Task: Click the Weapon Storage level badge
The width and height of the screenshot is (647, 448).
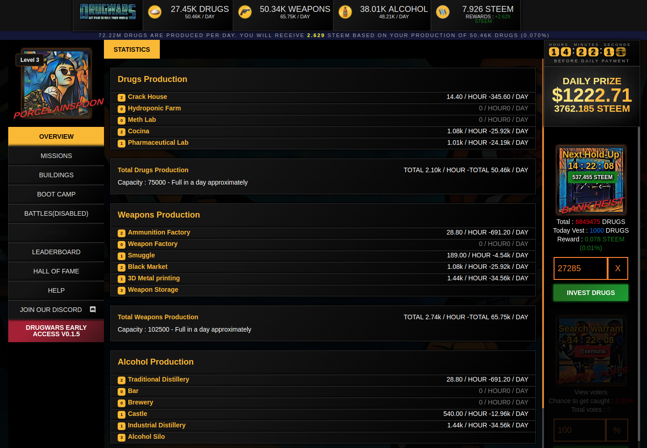Action: click(x=121, y=290)
